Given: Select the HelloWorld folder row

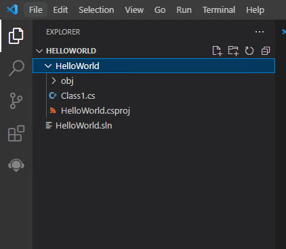Looking at the screenshot, I should [x=154, y=66].
